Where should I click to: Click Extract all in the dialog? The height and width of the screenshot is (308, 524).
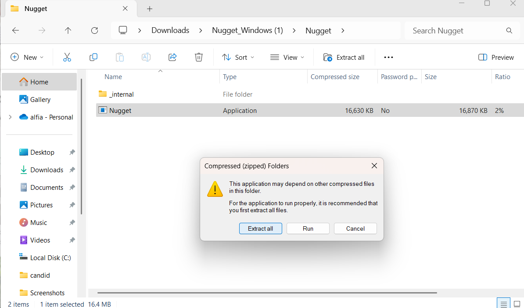pyautogui.click(x=260, y=228)
